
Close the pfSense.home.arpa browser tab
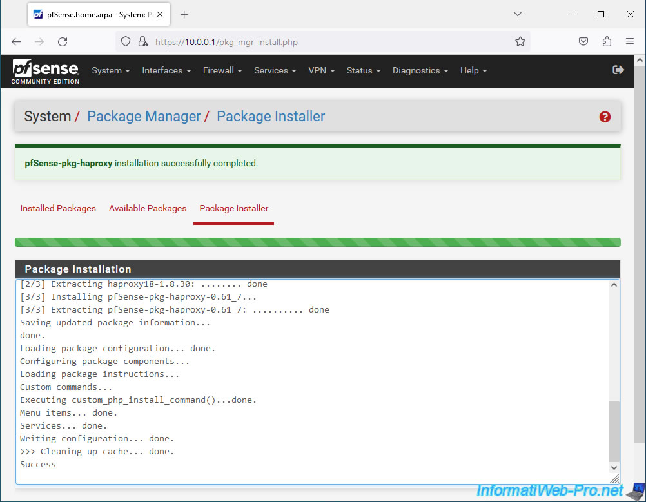click(160, 14)
